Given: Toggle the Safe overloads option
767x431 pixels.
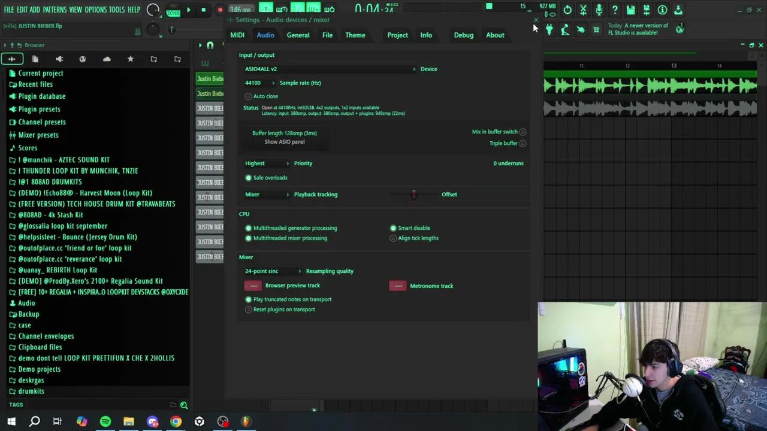Looking at the screenshot, I should click(x=266, y=178).
